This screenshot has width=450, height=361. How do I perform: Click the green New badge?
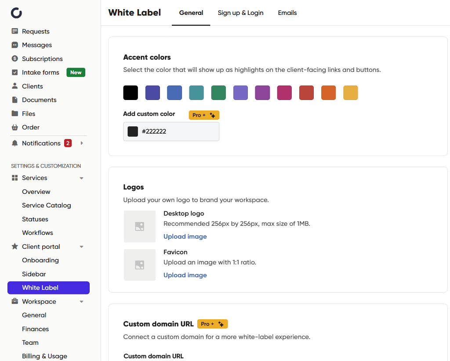76,72
